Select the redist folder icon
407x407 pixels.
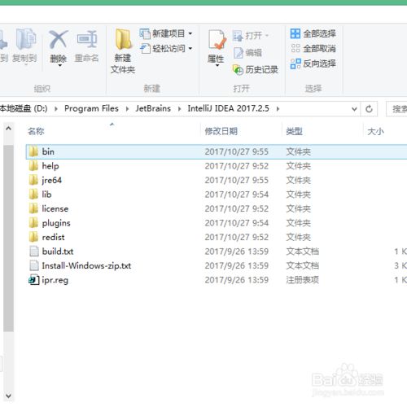33,237
